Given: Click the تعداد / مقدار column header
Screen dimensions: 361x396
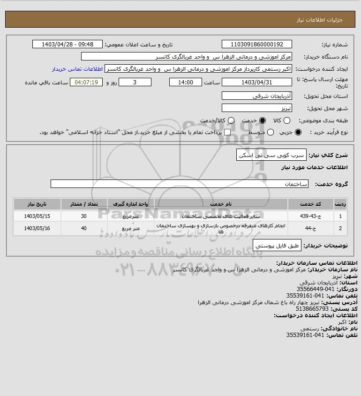Looking at the screenshot, I should (84, 204).
